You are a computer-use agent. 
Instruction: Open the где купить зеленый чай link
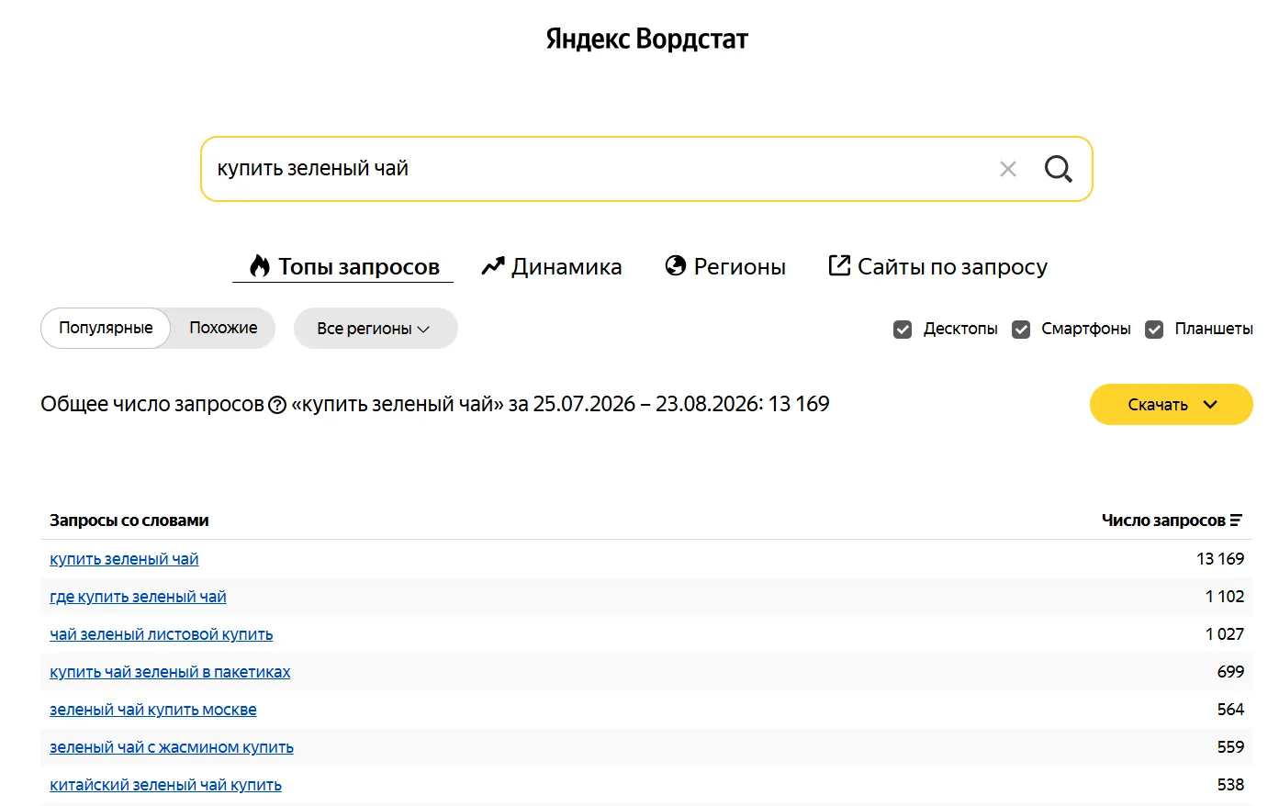coord(138,597)
